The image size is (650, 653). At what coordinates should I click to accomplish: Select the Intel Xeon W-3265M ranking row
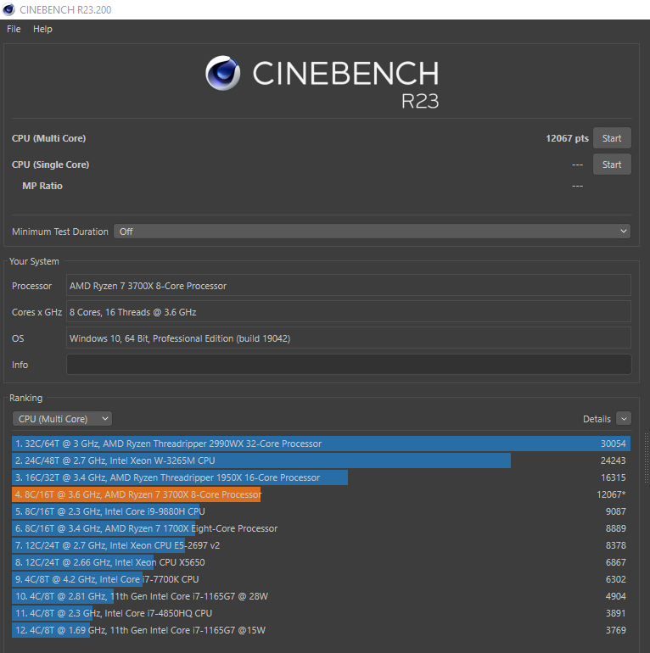(322, 460)
